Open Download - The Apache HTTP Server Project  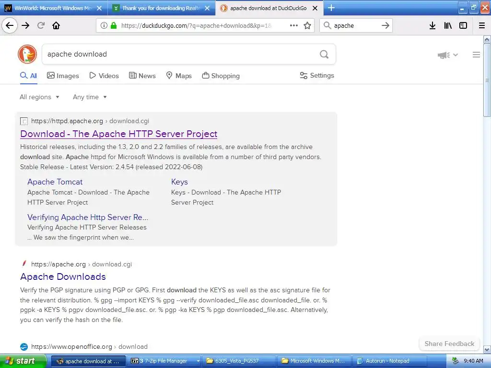(x=119, y=134)
